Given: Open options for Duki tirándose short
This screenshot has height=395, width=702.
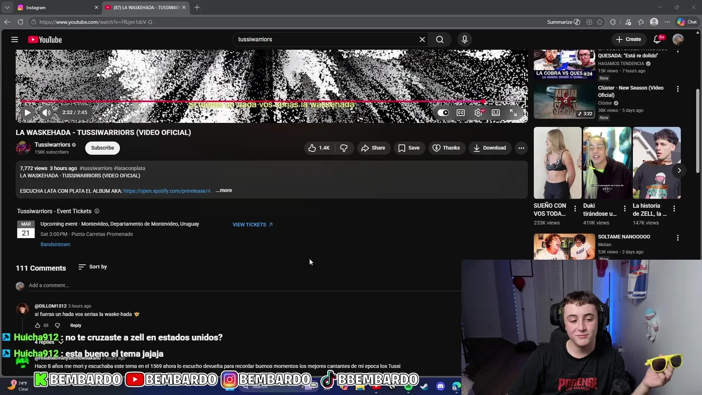Looking at the screenshot, I should point(625,208).
